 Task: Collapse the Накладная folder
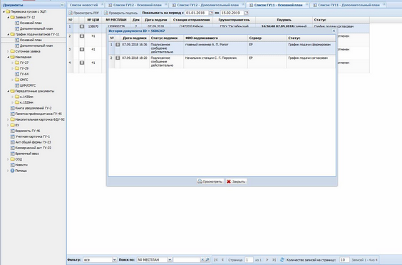(9, 57)
